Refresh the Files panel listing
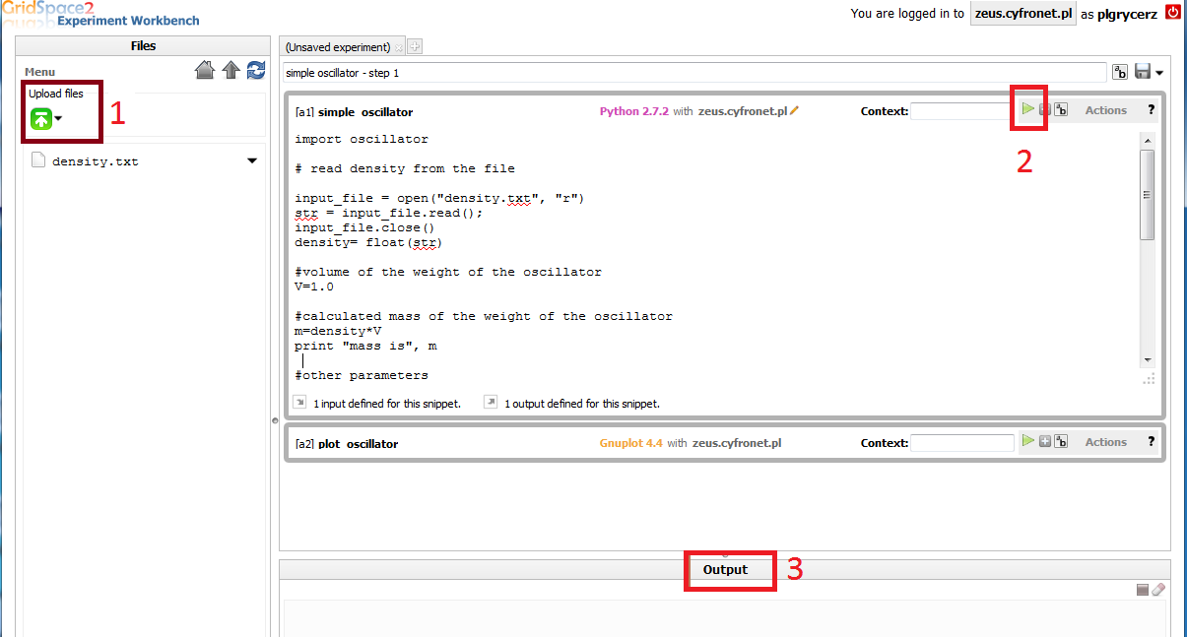1187x637 pixels. (256, 70)
